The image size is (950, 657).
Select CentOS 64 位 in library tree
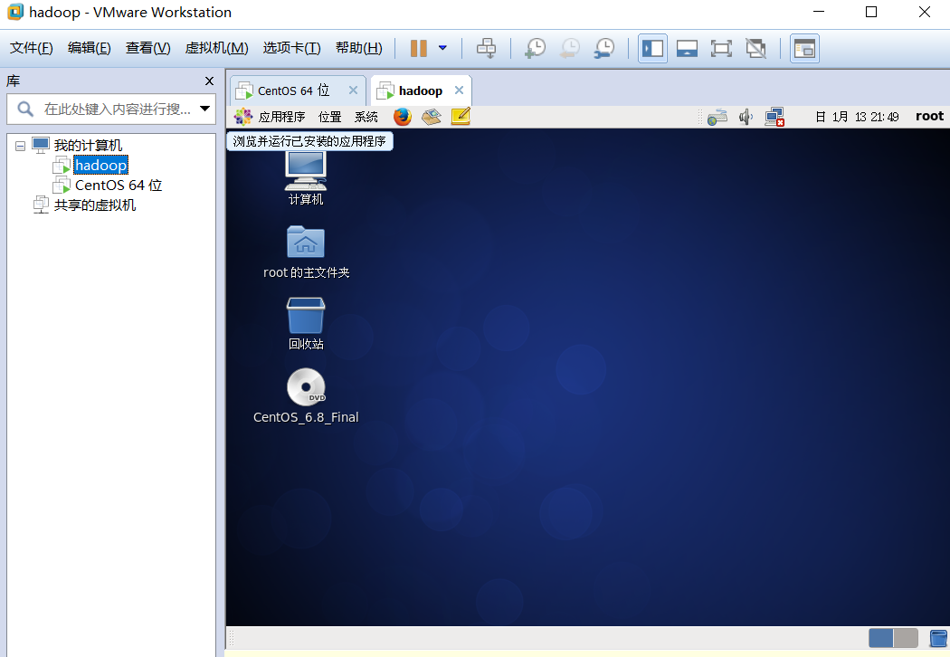(x=119, y=185)
